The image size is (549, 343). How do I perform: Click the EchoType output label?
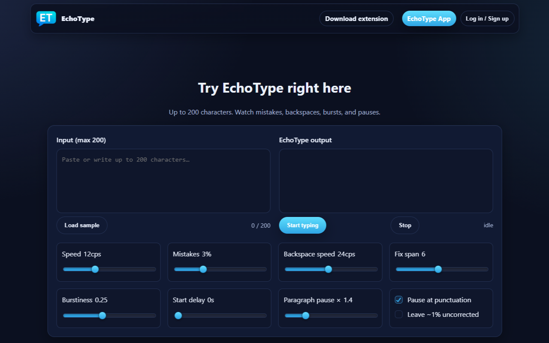(x=305, y=140)
